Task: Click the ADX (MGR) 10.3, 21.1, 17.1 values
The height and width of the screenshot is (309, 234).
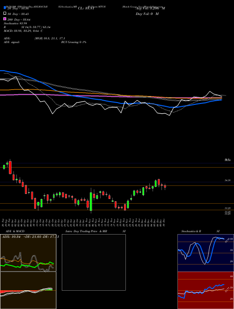Action: pos(50,38)
